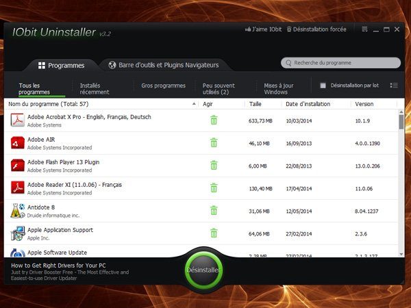
Task: Select the Adobe Acrobat X Pro program icon
Action: (18, 120)
